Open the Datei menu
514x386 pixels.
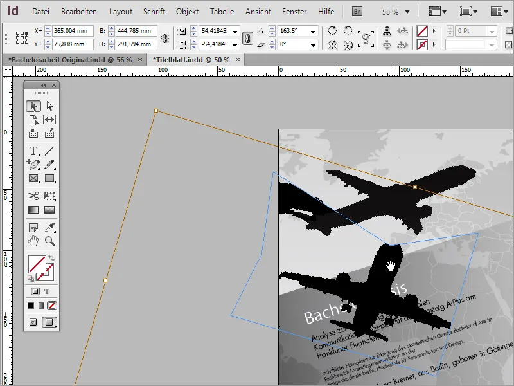click(40, 12)
